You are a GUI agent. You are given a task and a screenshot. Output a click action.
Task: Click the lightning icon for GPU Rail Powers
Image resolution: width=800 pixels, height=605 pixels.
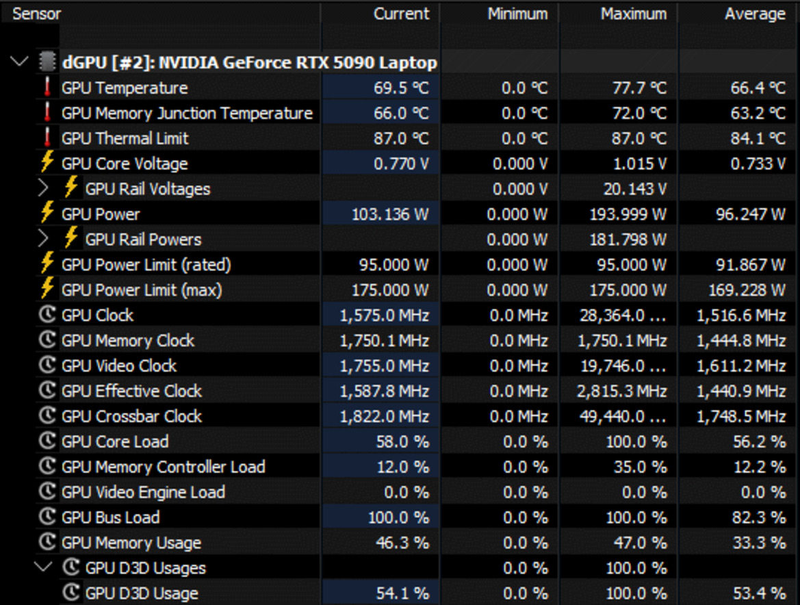click(71, 237)
